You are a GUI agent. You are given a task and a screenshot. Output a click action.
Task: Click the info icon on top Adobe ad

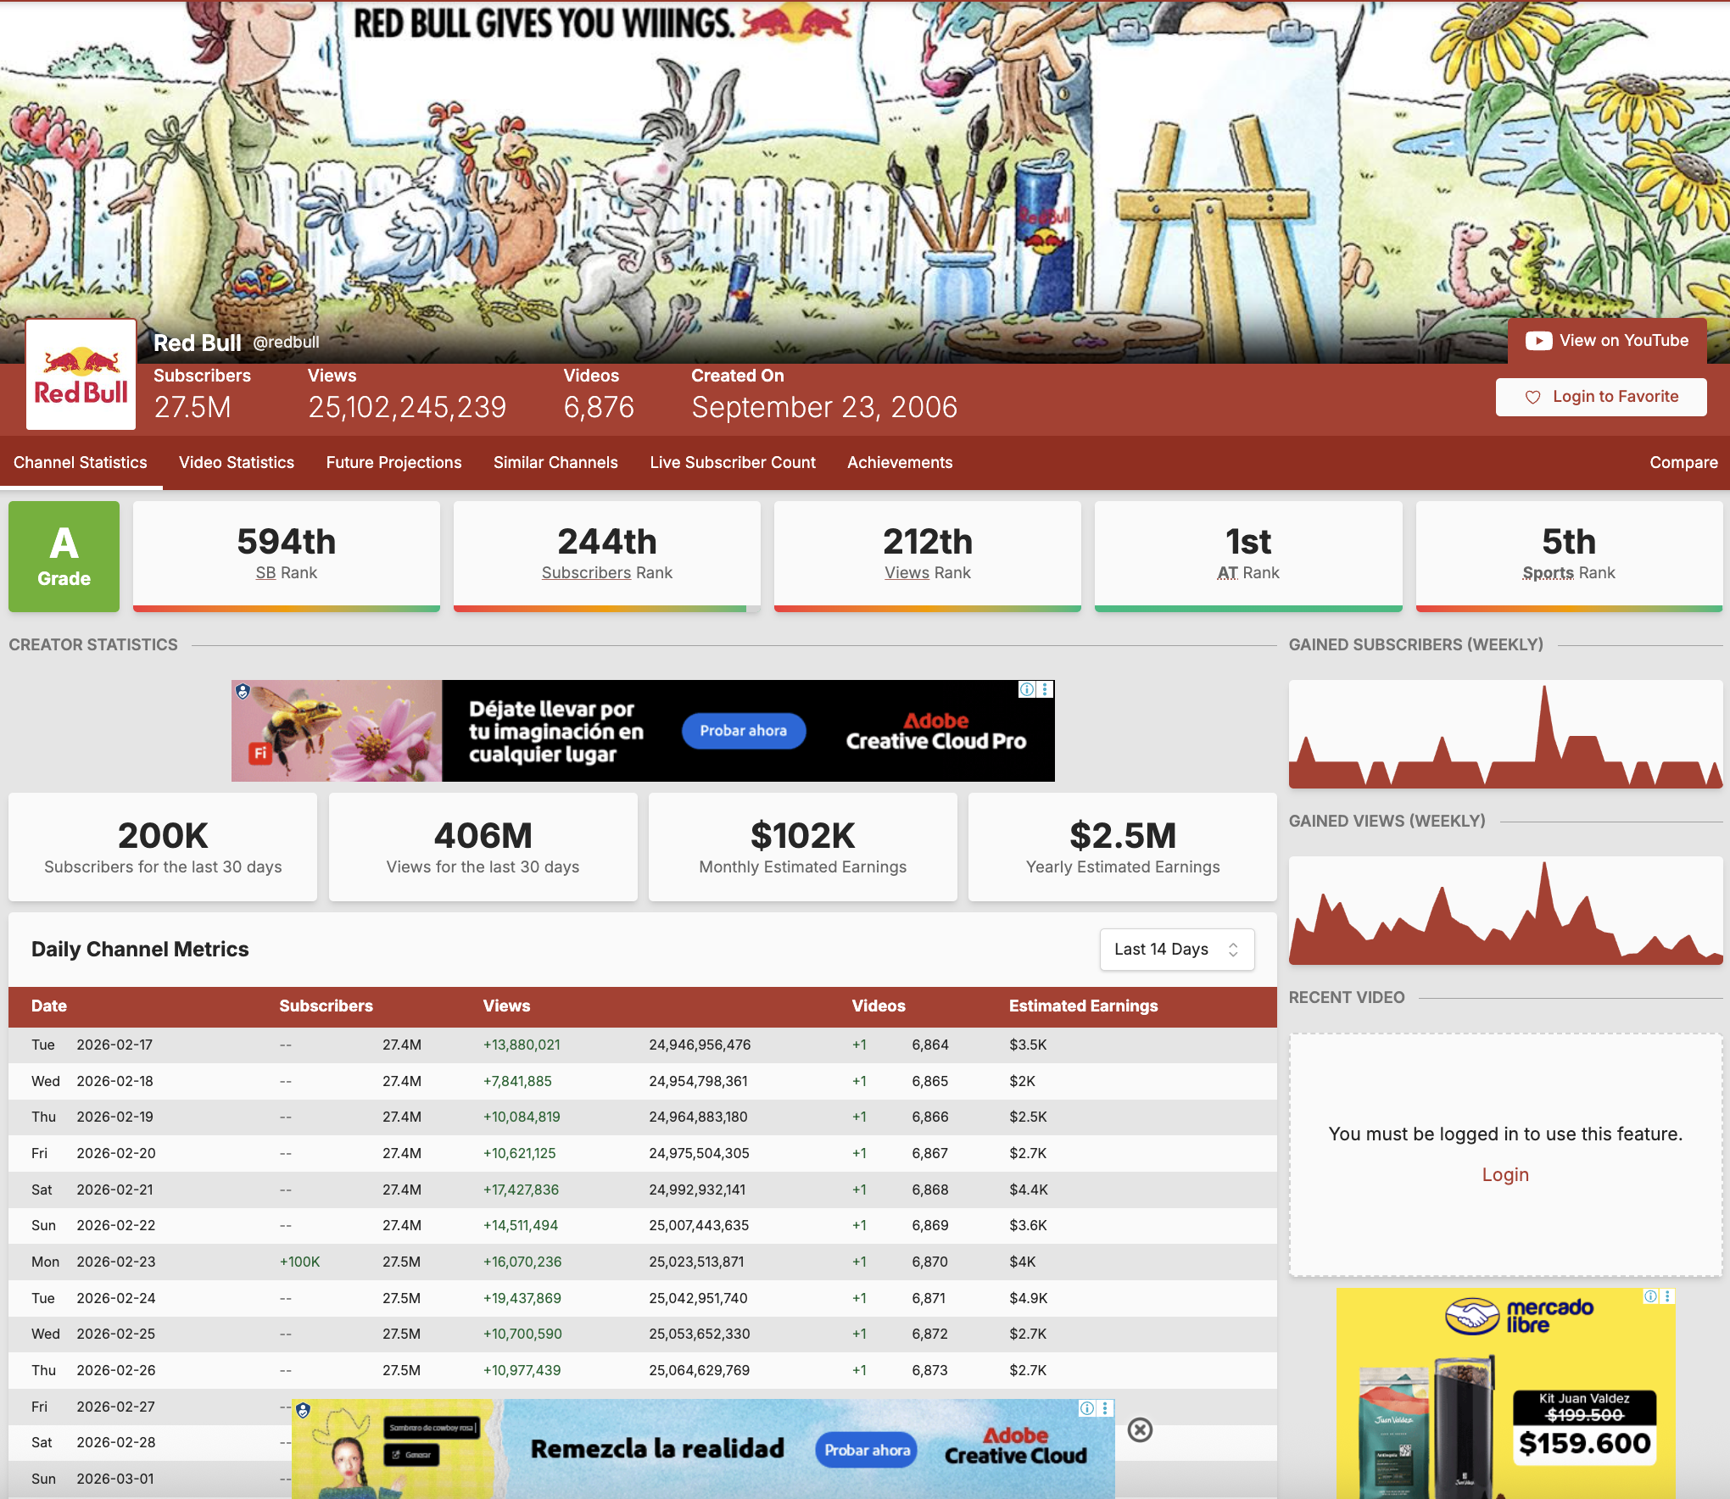click(1027, 689)
